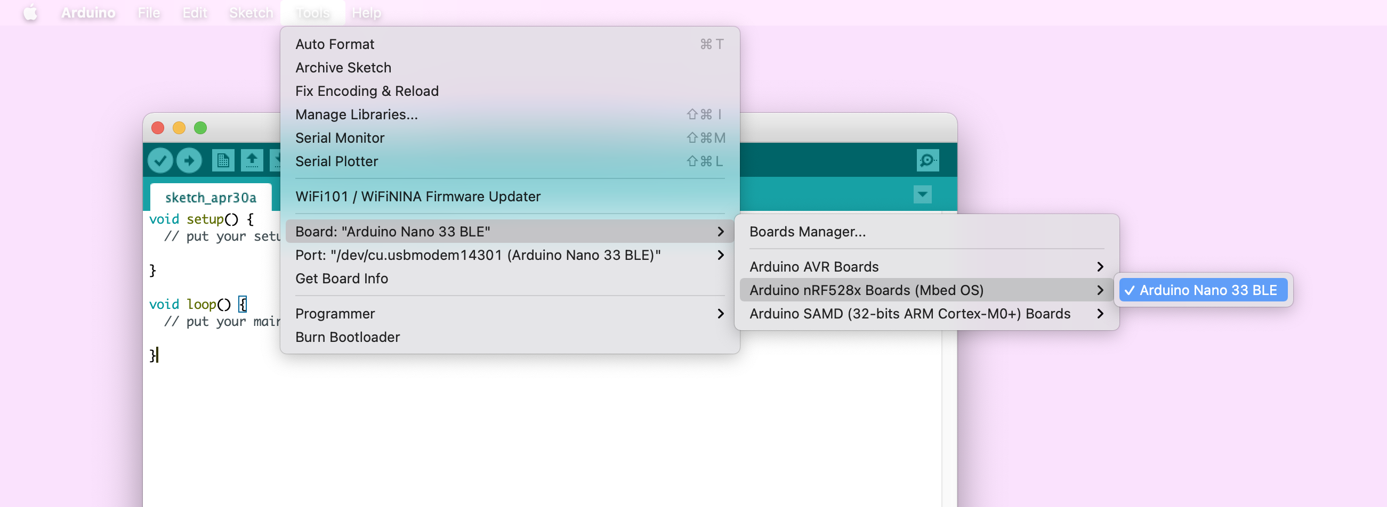The height and width of the screenshot is (507, 1387).
Task: Launch Serial Monitor from Tools menu
Action: [510, 138]
